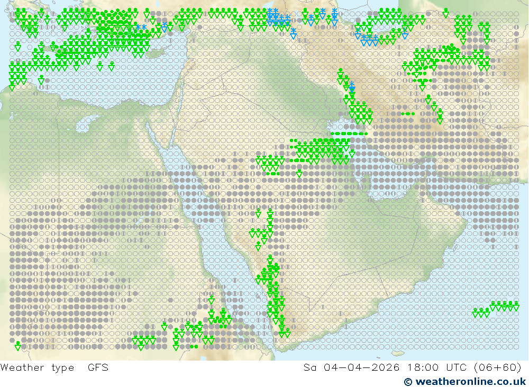Click the "(06+60)" forecast offset text

click(498, 367)
